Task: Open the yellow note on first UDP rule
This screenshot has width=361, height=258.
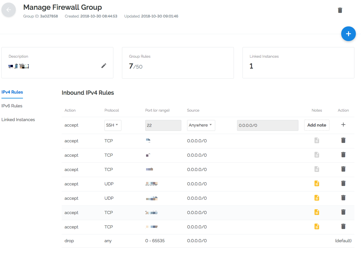Action: coord(317,183)
